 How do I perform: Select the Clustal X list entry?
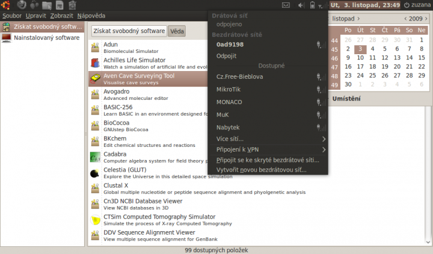(x=257, y=188)
